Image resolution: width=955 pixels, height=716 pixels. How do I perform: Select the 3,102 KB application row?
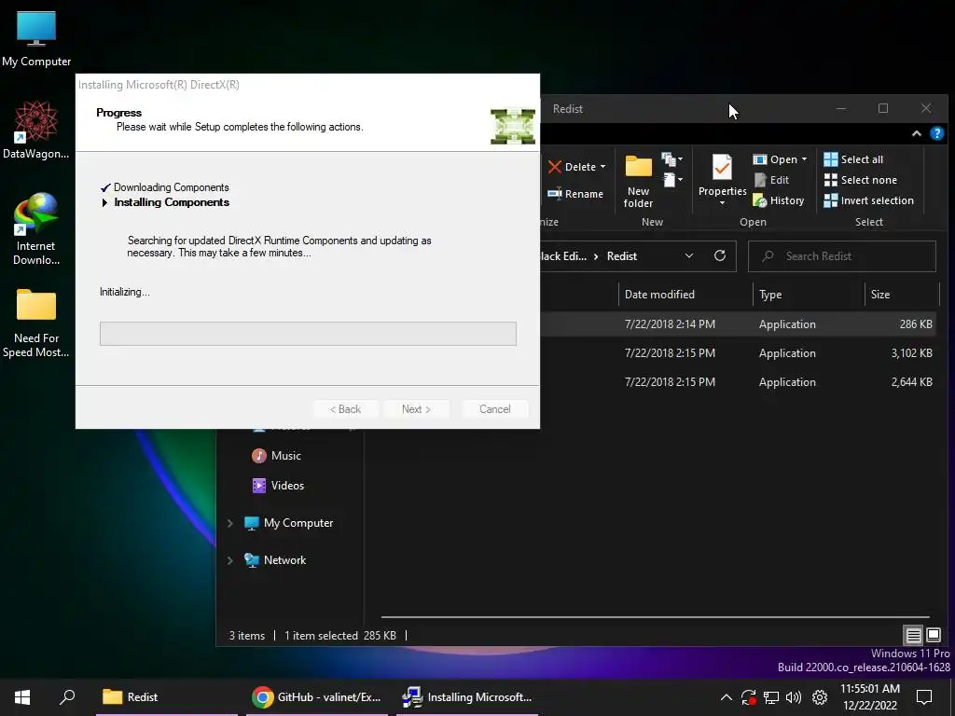point(739,353)
